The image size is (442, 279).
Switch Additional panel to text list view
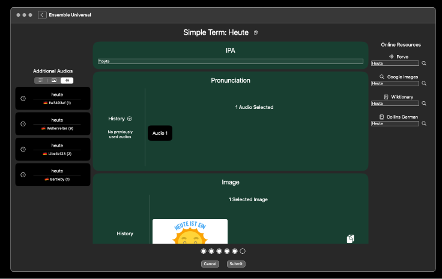point(41,80)
